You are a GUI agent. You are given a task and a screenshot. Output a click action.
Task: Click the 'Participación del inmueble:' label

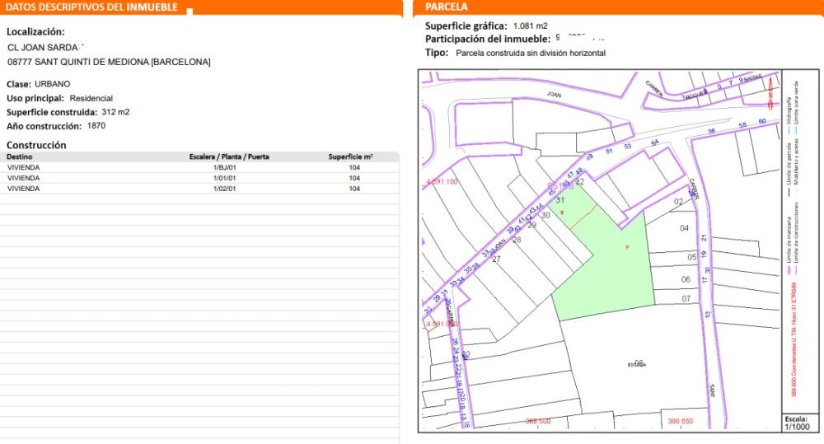(488, 39)
